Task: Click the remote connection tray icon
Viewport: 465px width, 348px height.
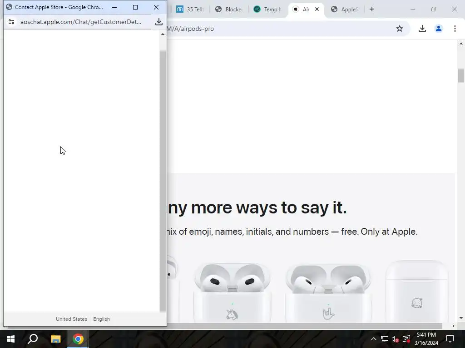Action: point(406,339)
